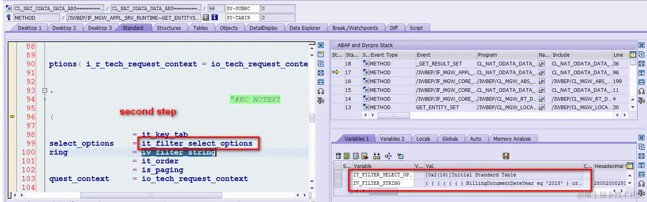Click the line number field showing 96

point(216,8)
